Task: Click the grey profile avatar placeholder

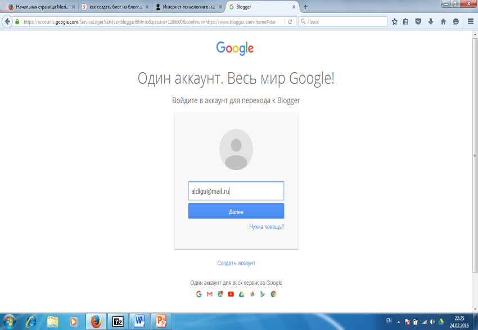Action: [236, 150]
